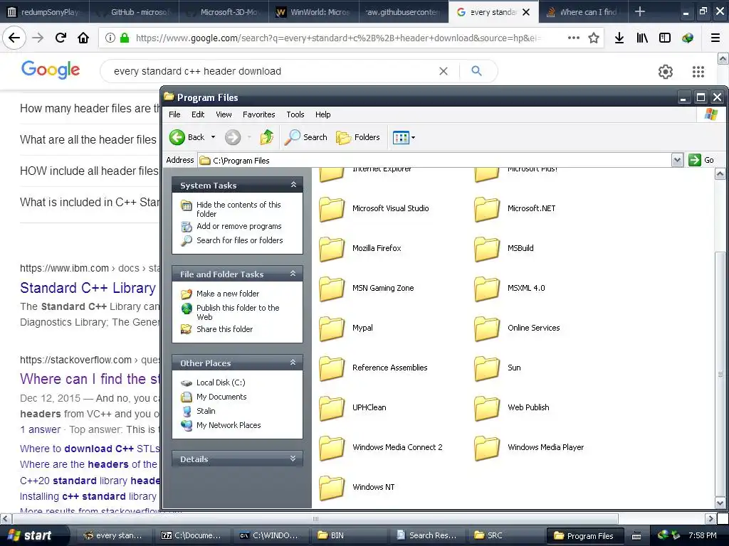
Task: Open the Help menu
Action: 322,114
